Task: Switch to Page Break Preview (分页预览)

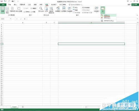Action: tap(7, 10)
